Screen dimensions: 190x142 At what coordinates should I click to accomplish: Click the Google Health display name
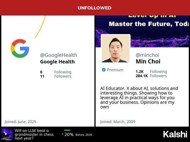[57, 62]
